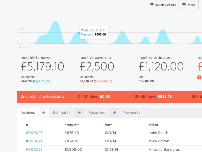Switch to the Payments tab
This screenshot has width=202, height=152.
pos(132,112)
